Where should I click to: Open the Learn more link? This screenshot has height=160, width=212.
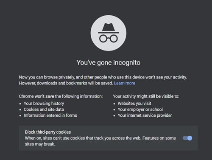[125, 83]
